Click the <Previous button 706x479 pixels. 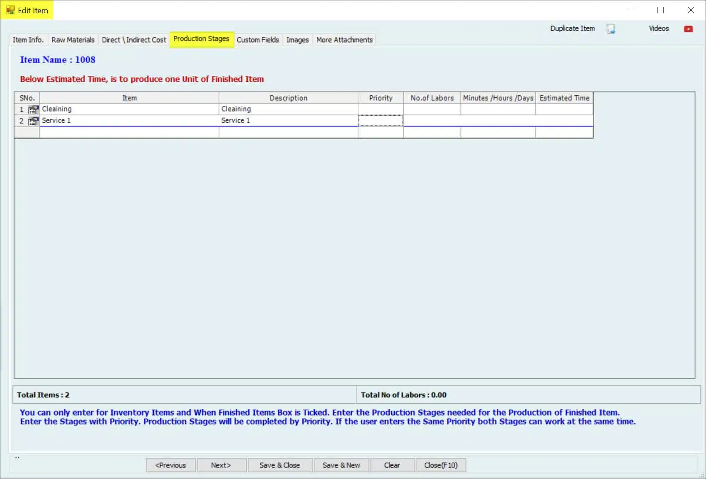pyautogui.click(x=171, y=465)
